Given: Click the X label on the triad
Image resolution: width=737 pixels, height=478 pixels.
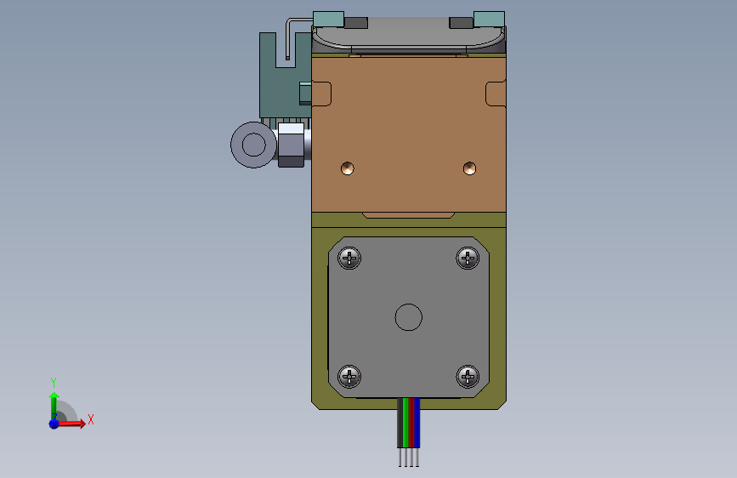Looking at the screenshot, I should (91, 419).
